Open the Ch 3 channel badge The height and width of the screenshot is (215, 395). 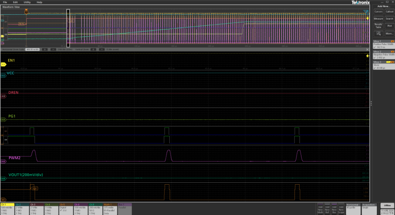[x=37, y=209]
